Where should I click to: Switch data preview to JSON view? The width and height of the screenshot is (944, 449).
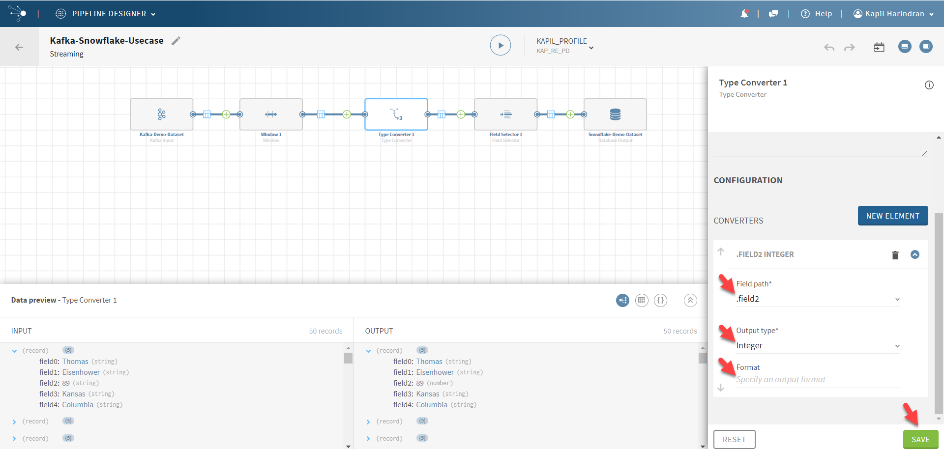(660, 300)
